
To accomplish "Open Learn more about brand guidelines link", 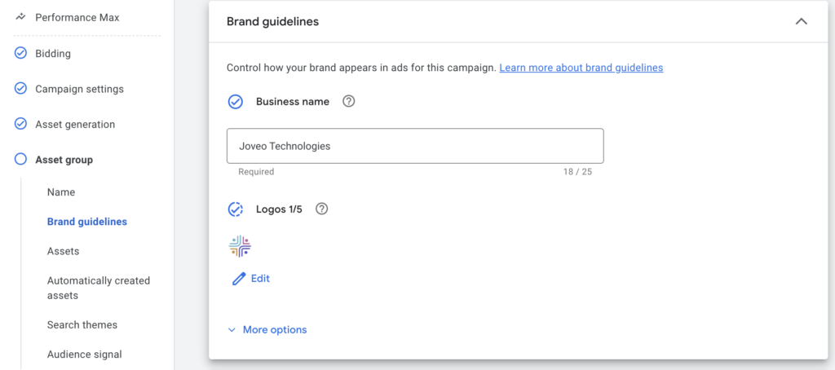I will point(581,68).
